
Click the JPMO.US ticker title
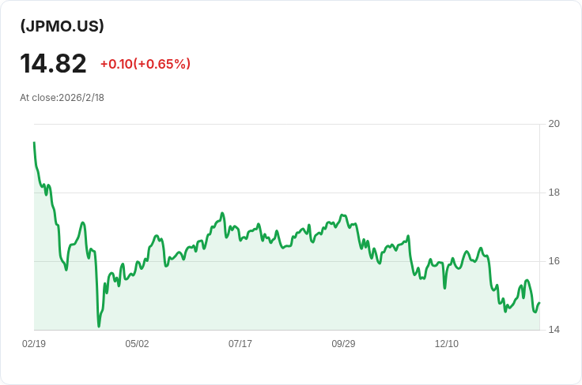pos(62,26)
